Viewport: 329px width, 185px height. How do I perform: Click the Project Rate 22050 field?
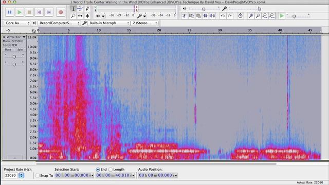pyautogui.click(x=11, y=175)
